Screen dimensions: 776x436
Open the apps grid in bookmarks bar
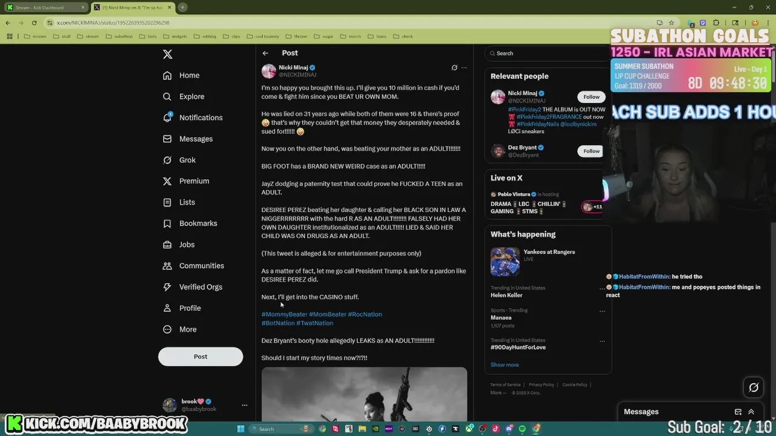click(x=10, y=36)
